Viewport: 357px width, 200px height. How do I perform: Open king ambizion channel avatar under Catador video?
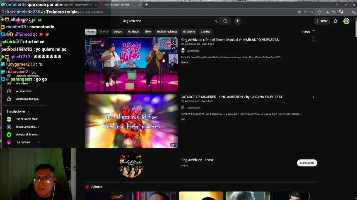click(183, 107)
